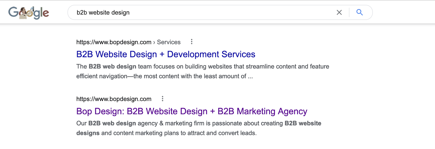This screenshot has height=149, width=435.
Task: Select the https://www.bopdesign.com › Services URL line
Action: pos(128,42)
